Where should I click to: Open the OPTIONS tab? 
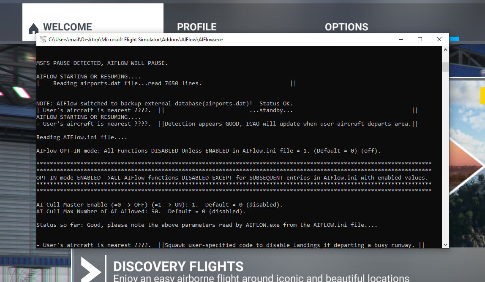coord(346,27)
